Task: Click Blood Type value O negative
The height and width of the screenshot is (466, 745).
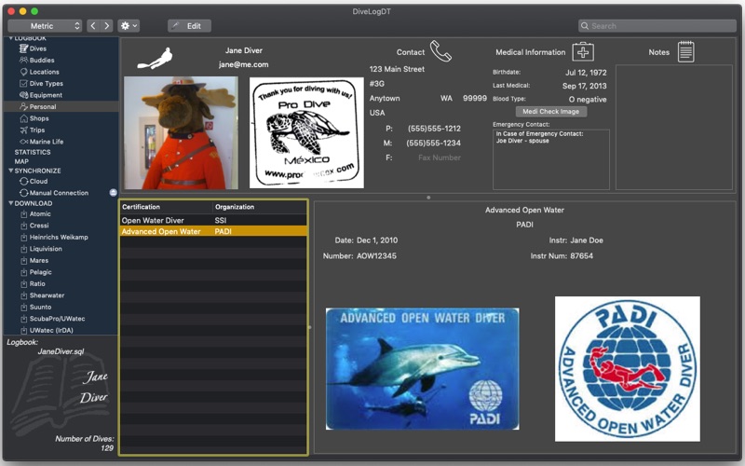Action: 588,100
